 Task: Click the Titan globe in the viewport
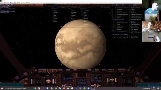[x=80, y=44]
